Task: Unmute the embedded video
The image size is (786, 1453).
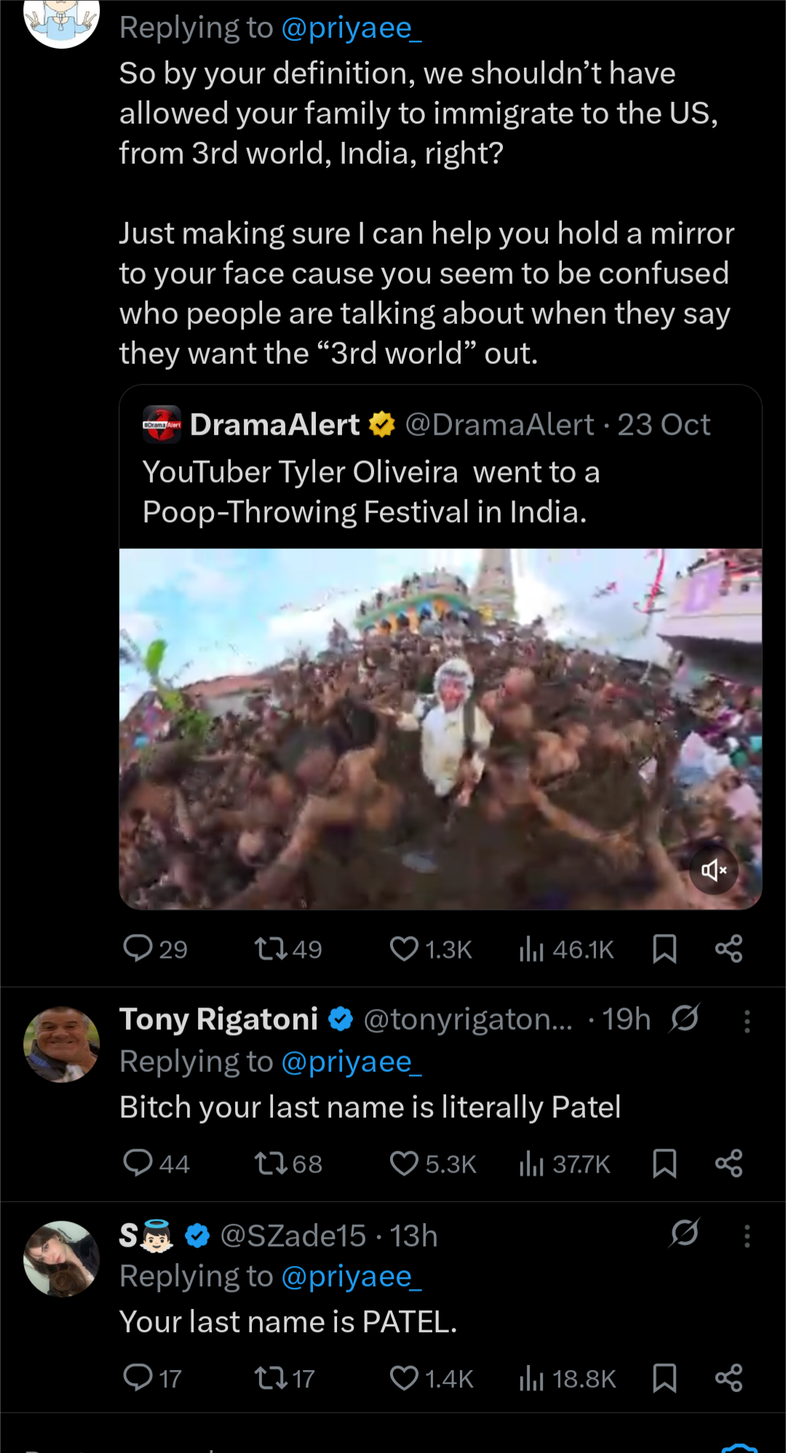Action: 714,870
